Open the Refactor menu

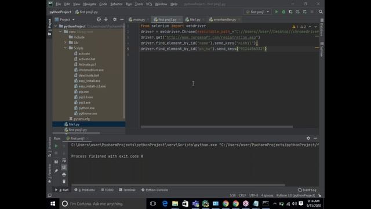[117, 4]
